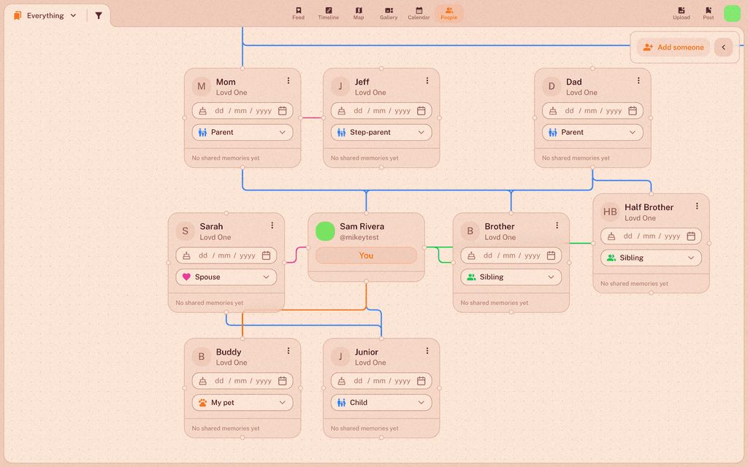The height and width of the screenshot is (467, 748).
Task: Switch to the Gallery tab
Action: tap(389, 13)
